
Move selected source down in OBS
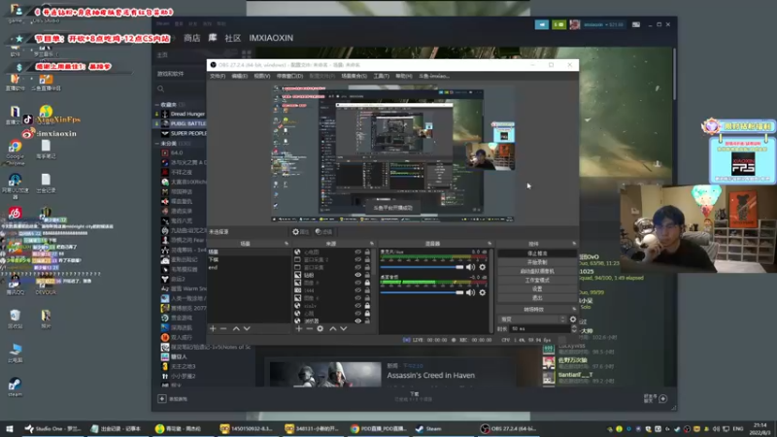coord(344,328)
